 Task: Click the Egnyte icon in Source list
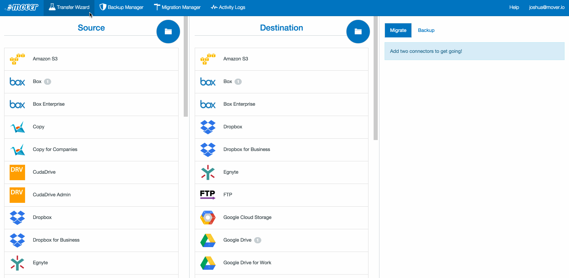17,263
